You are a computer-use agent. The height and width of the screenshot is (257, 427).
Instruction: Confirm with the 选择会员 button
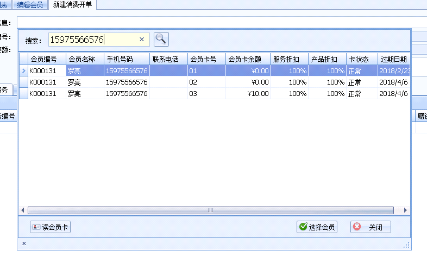click(317, 227)
